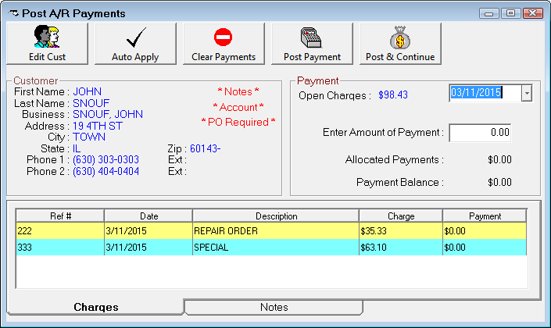The height and width of the screenshot is (328, 551).
Task: Click the Clear Payments red stop icon
Action: (x=224, y=37)
